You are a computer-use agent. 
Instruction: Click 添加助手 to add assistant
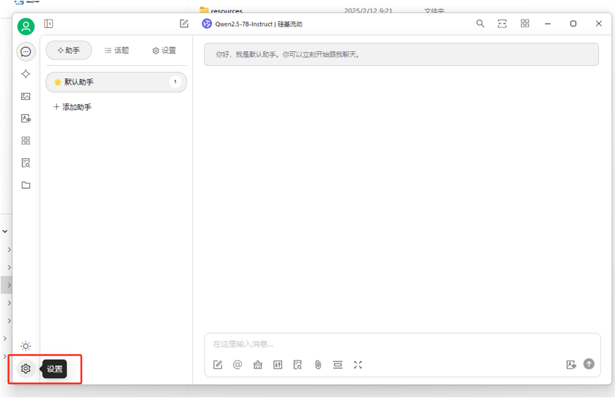point(72,106)
